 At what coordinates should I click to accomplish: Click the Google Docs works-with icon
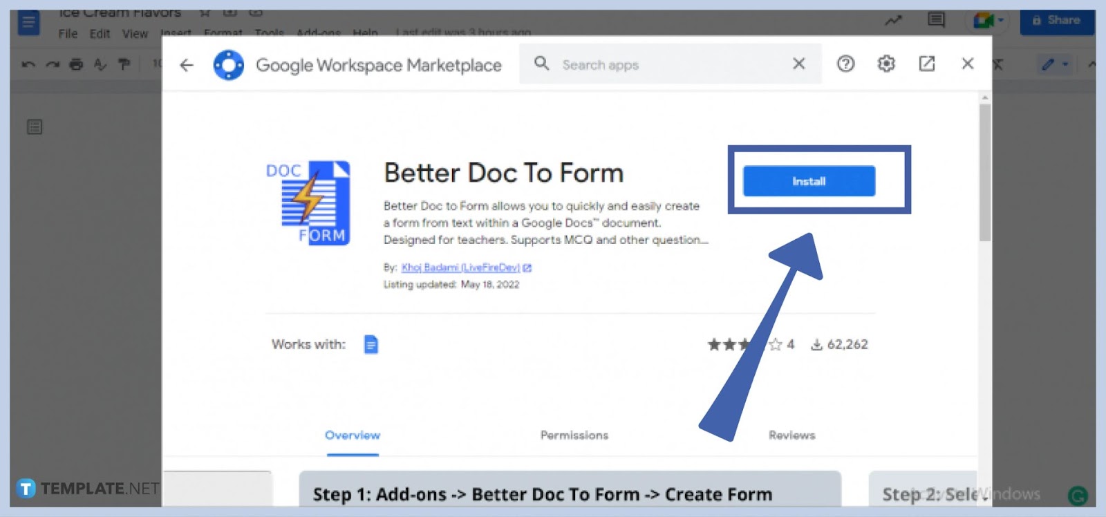coord(371,344)
